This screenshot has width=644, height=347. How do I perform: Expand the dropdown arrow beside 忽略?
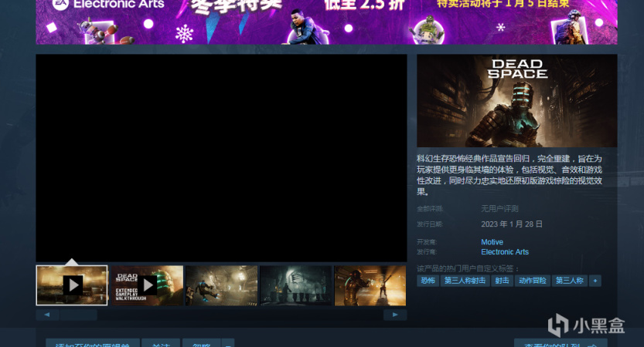228,344
